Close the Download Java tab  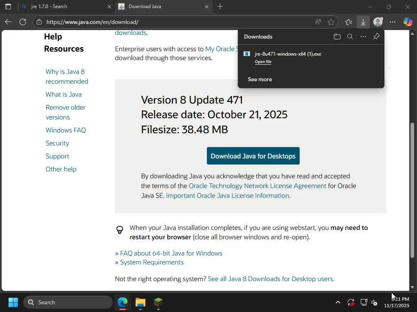click(x=206, y=6)
